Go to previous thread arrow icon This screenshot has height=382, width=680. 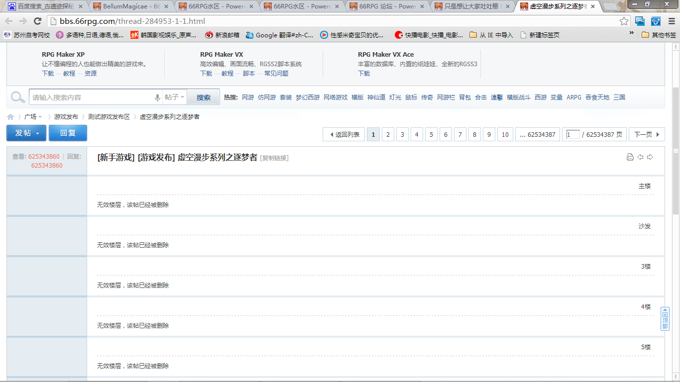pyautogui.click(x=640, y=157)
